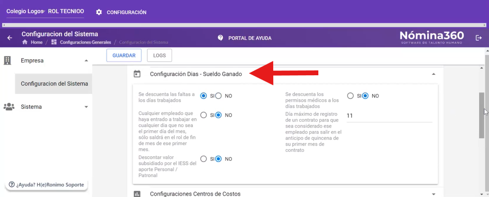Image resolution: width=489 pixels, height=197 pixels.
Task: Click the Configuraciones Centros de Costos title
Action: pos(195,194)
